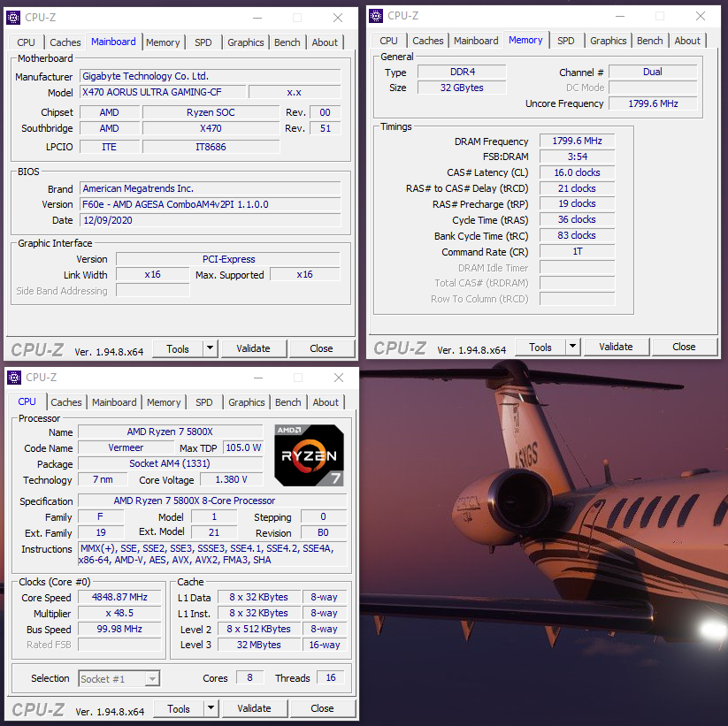Image resolution: width=728 pixels, height=726 pixels.
Task: Open About tab in Mainboard window
Action: click(325, 42)
